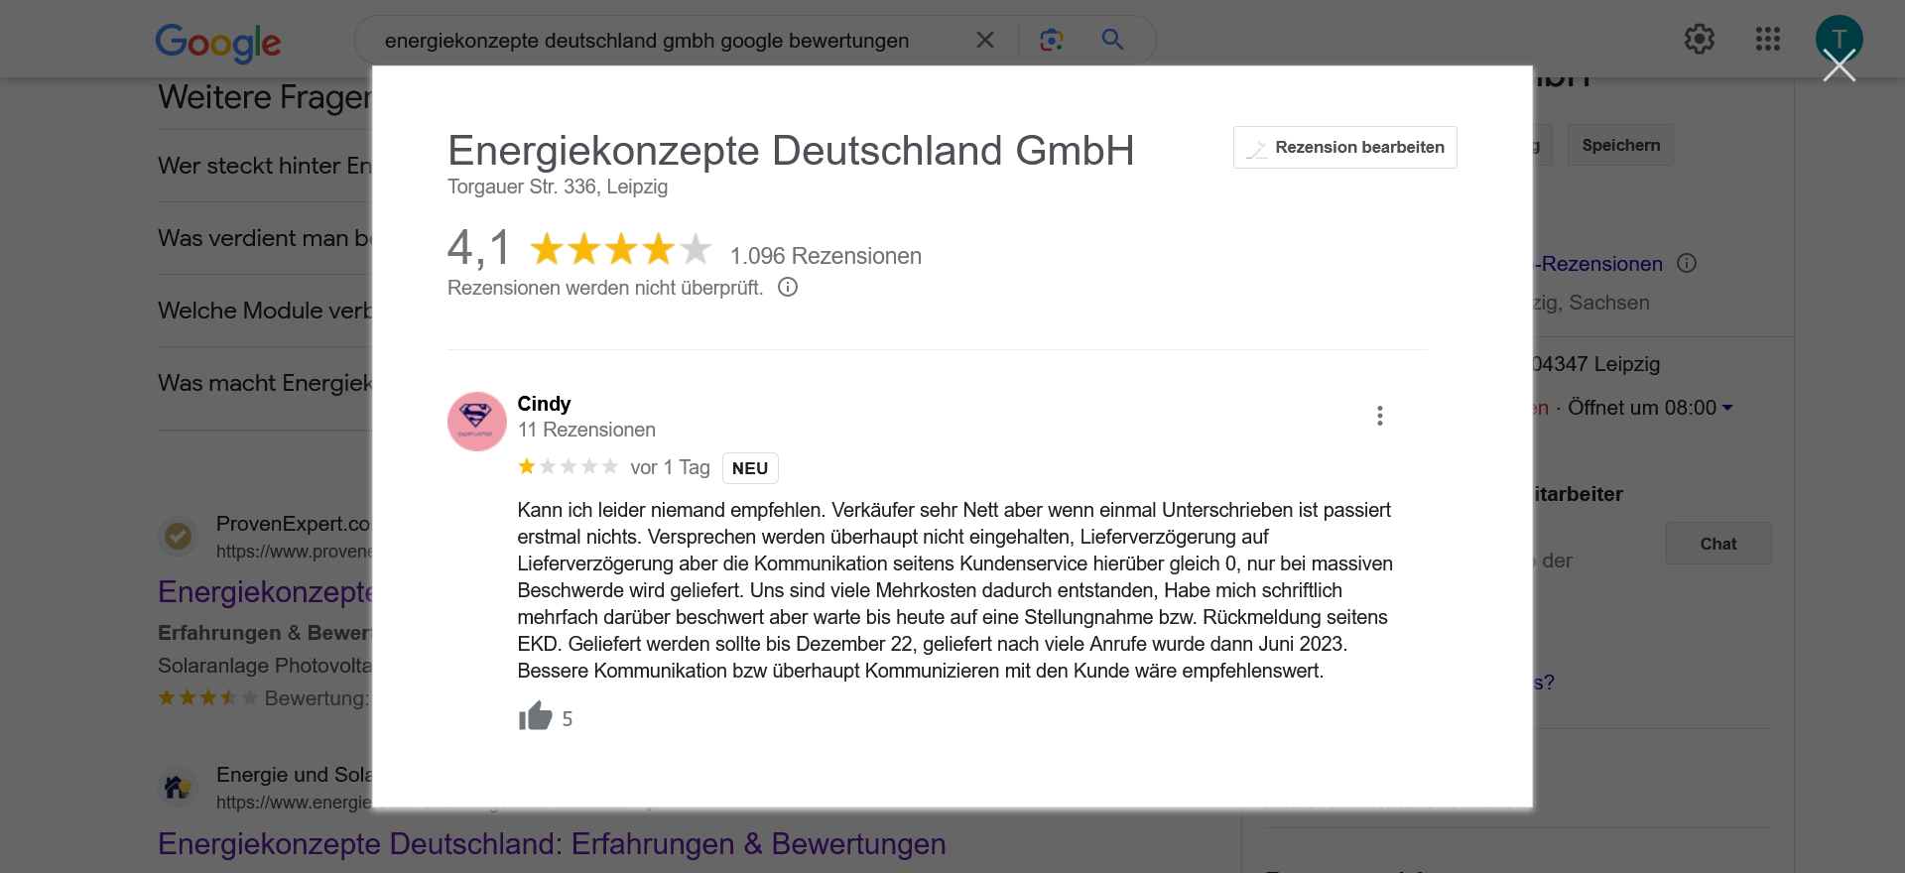Click the Speichern button
The height and width of the screenshot is (873, 1905).
tap(1619, 146)
